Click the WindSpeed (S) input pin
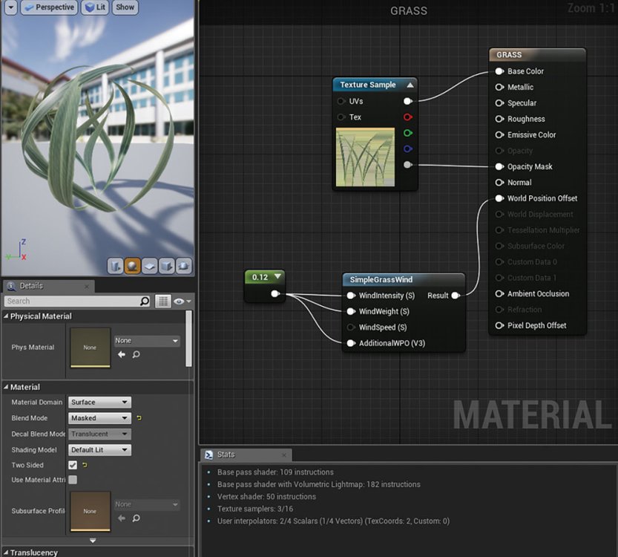 [x=351, y=328]
